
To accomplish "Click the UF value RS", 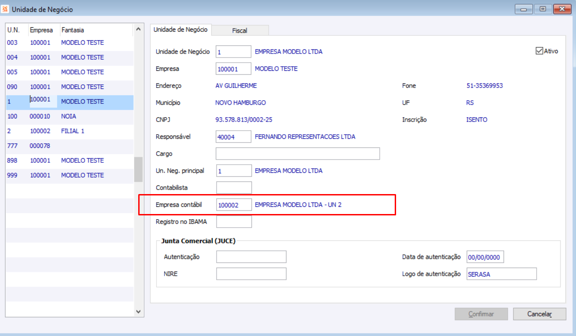I will point(470,103).
